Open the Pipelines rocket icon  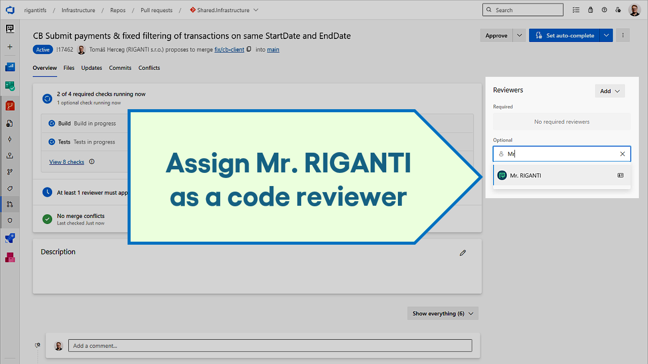pyautogui.click(x=10, y=238)
